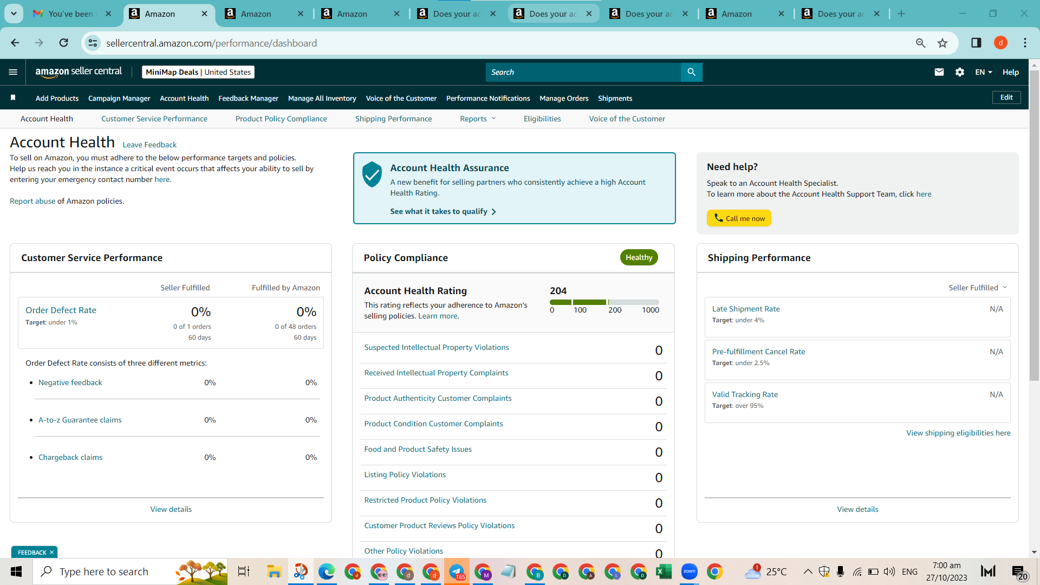Open Listing Policy Violations
This screenshot has width=1040, height=585.
405,474
